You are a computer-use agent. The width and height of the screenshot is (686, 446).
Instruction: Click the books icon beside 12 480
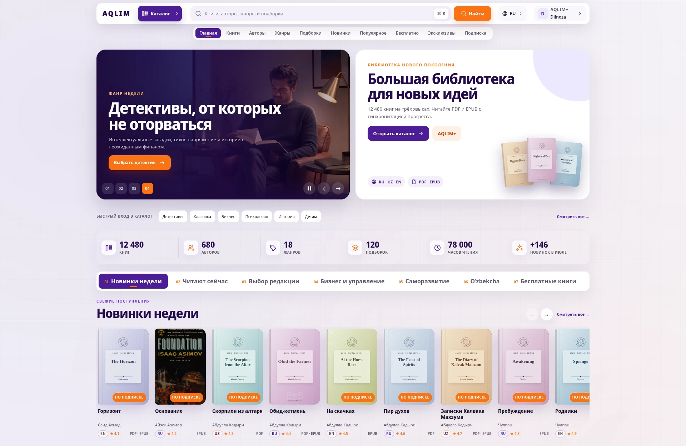(x=109, y=248)
